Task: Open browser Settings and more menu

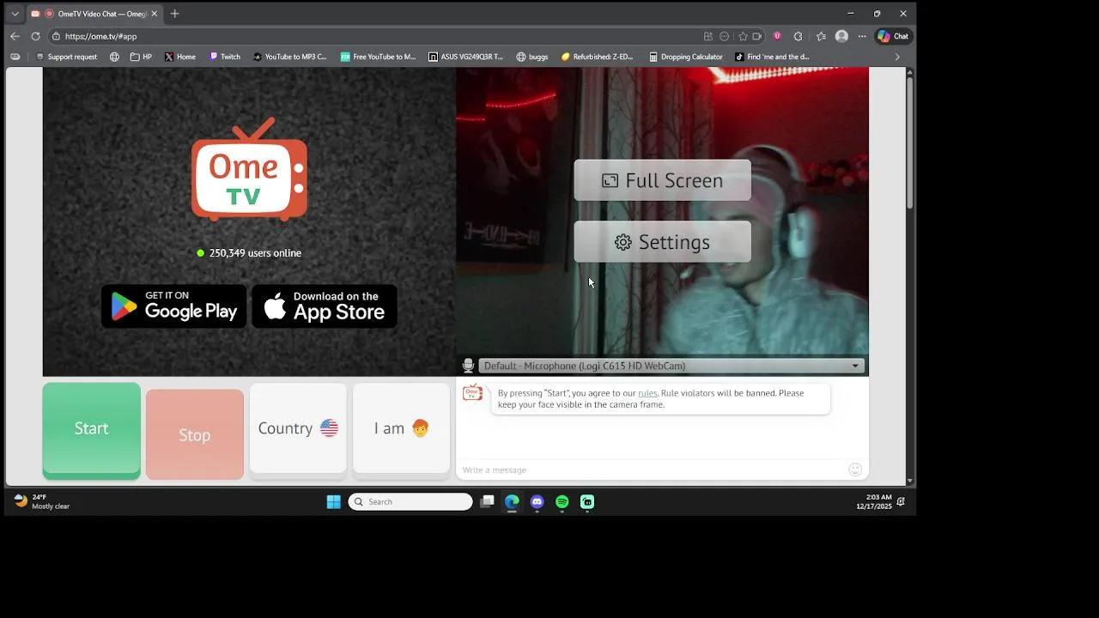Action: [862, 36]
